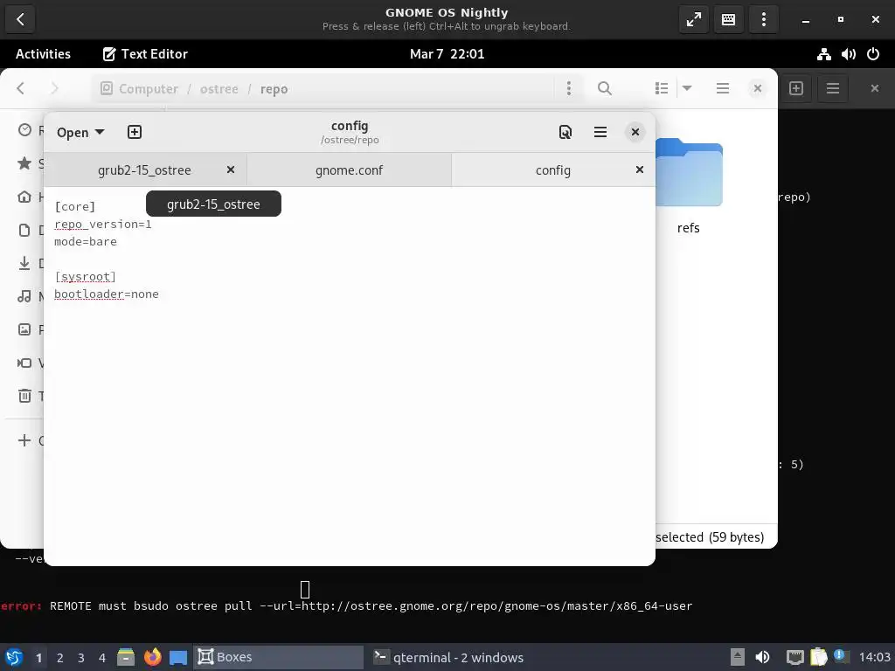
Task: Navigate back in Files window
Action: (x=21, y=88)
